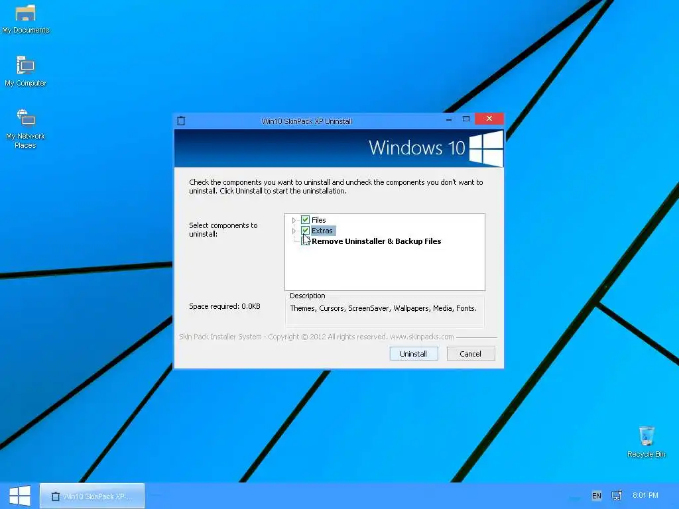This screenshot has height=509, width=679.
Task: Click the Space required: 0.0KB text
Action: tap(225, 306)
